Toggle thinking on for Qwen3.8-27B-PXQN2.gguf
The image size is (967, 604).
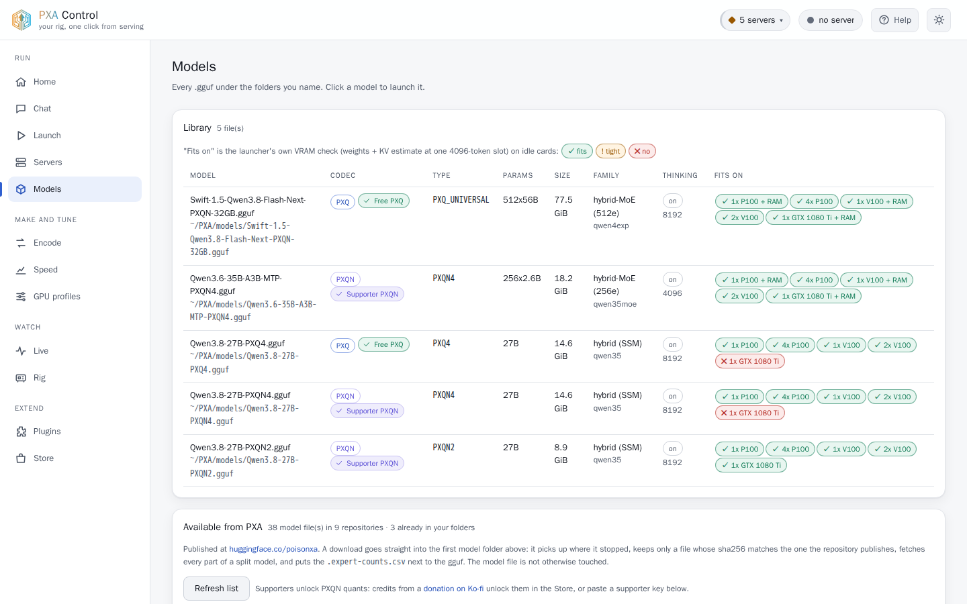[672, 449]
